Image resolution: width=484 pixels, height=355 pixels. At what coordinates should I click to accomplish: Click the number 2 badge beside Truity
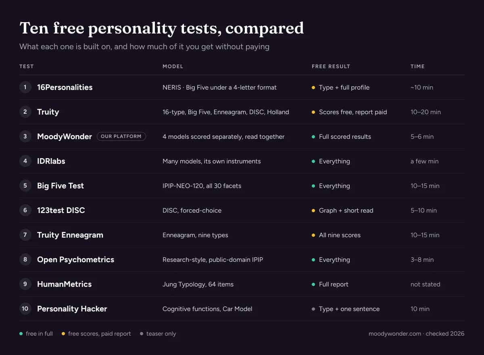25,112
